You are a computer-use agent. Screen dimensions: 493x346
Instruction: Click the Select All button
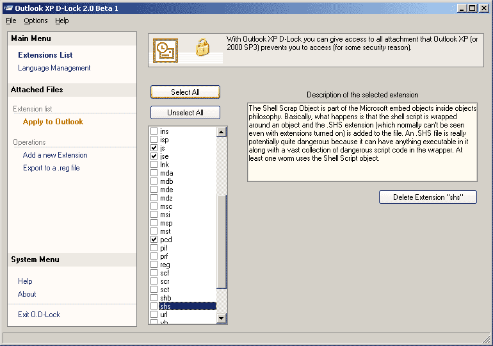pos(185,92)
